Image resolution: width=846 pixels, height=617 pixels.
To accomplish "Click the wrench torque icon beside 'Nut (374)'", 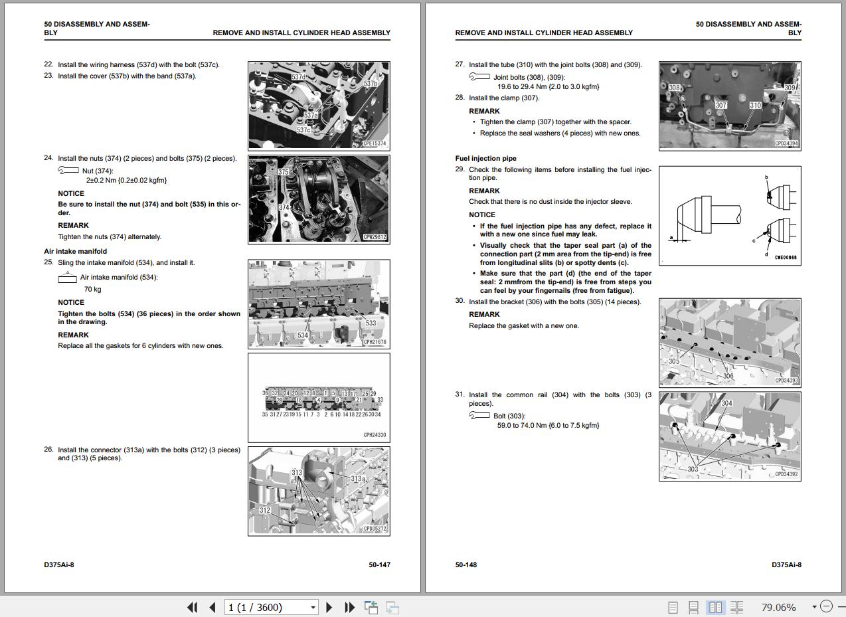I will pyautogui.click(x=68, y=171).
